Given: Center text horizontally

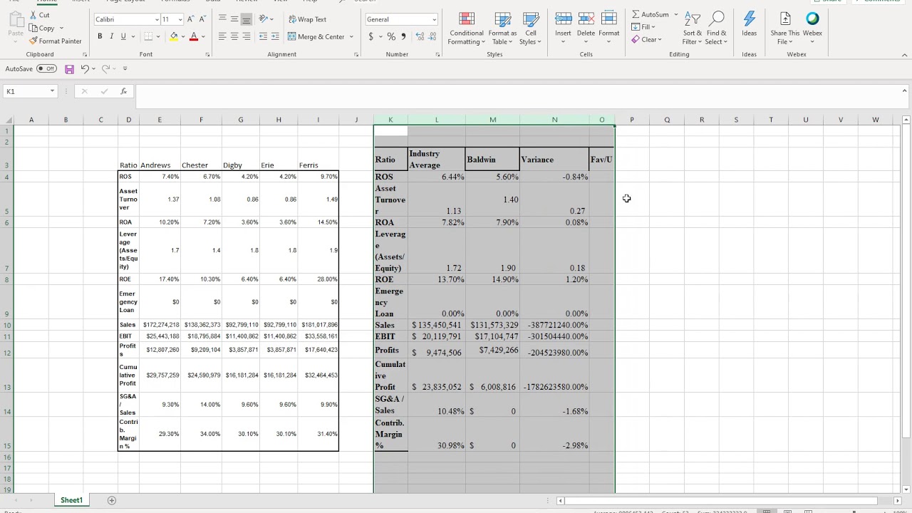Looking at the screenshot, I should coord(234,36).
